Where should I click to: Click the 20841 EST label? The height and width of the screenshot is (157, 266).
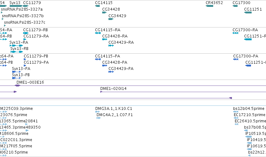[x=32, y=121]
